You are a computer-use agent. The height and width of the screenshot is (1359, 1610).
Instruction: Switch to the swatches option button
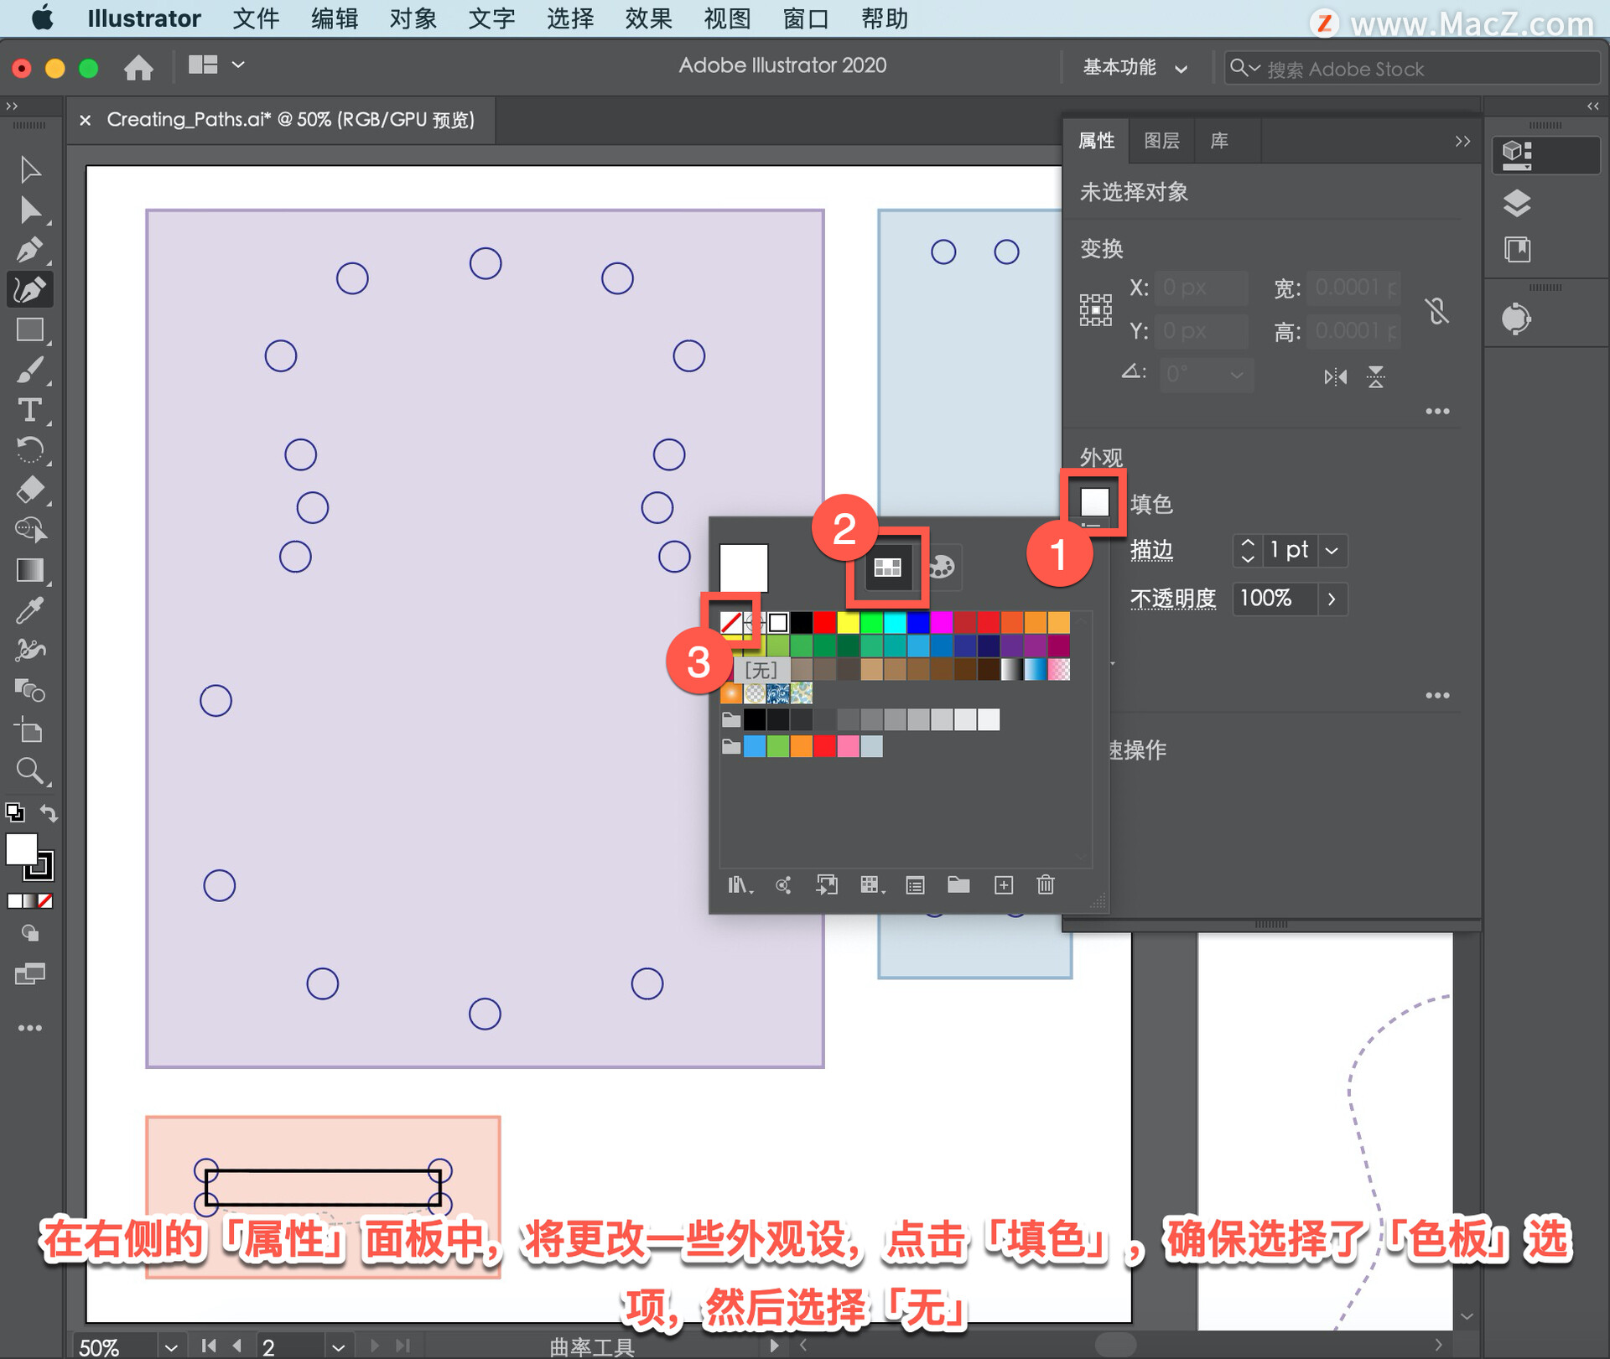[887, 568]
